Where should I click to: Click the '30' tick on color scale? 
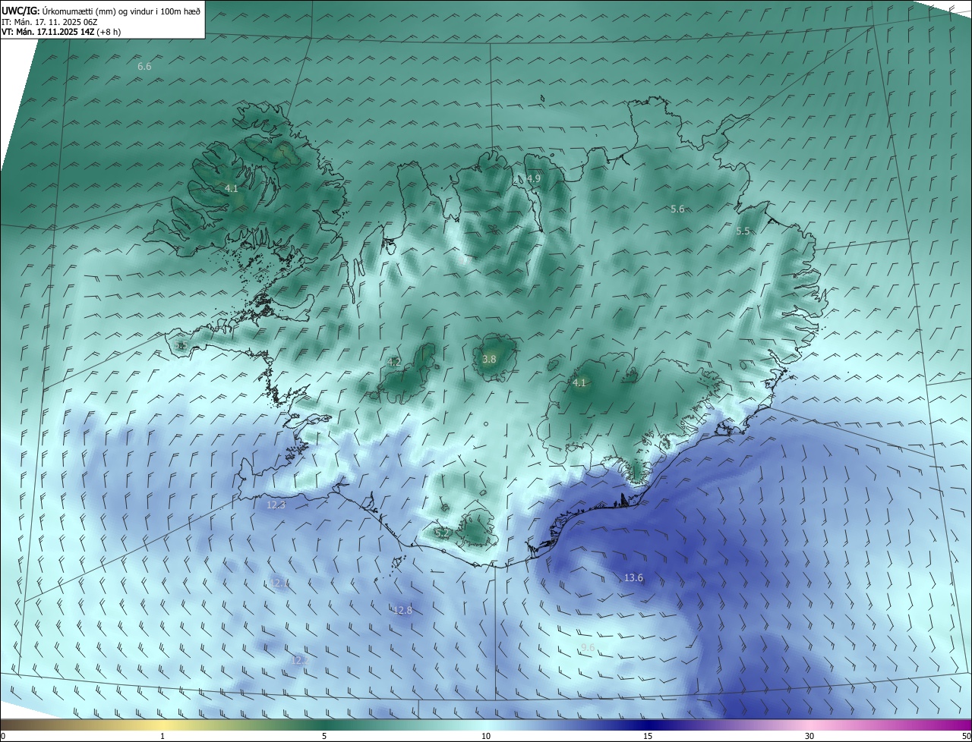pyautogui.click(x=809, y=736)
